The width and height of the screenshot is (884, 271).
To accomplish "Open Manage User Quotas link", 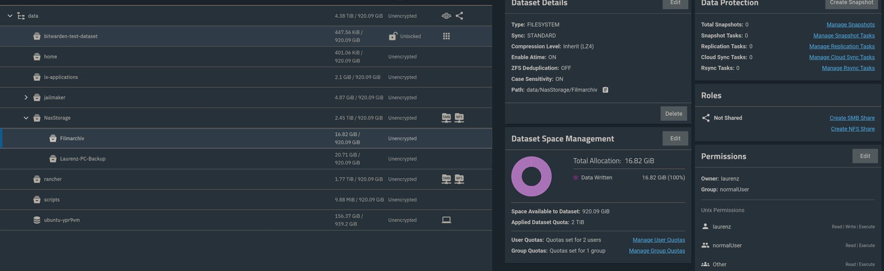I will pyautogui.click(x=658, y=240).
